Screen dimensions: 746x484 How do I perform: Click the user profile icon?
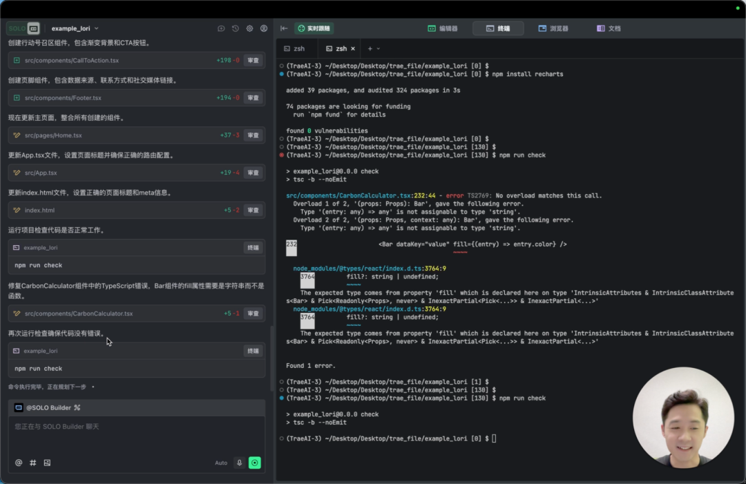point(264,28)
